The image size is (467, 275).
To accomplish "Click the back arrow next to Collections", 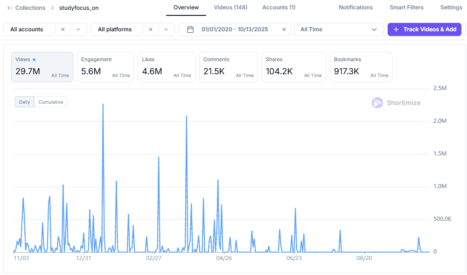I will 10,8.
